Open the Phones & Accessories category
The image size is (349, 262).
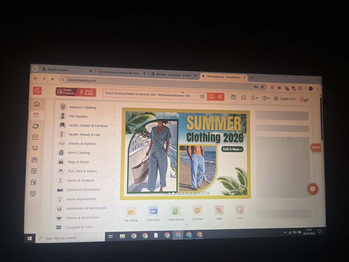tap(82, 218)
